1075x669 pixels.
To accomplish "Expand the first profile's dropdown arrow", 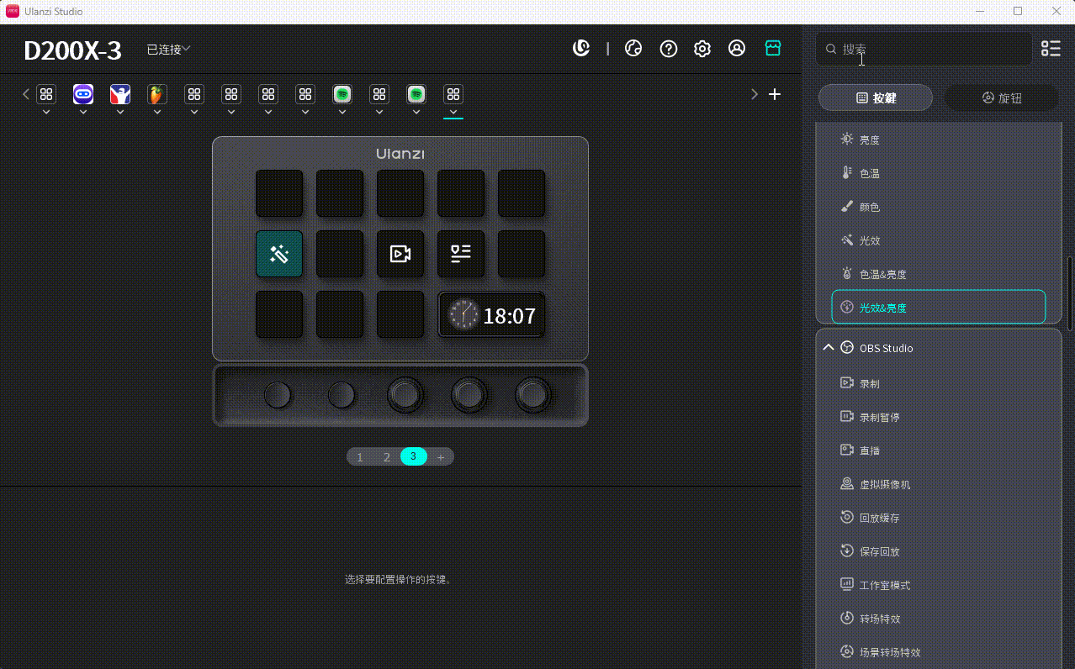I will pos(46,110).
